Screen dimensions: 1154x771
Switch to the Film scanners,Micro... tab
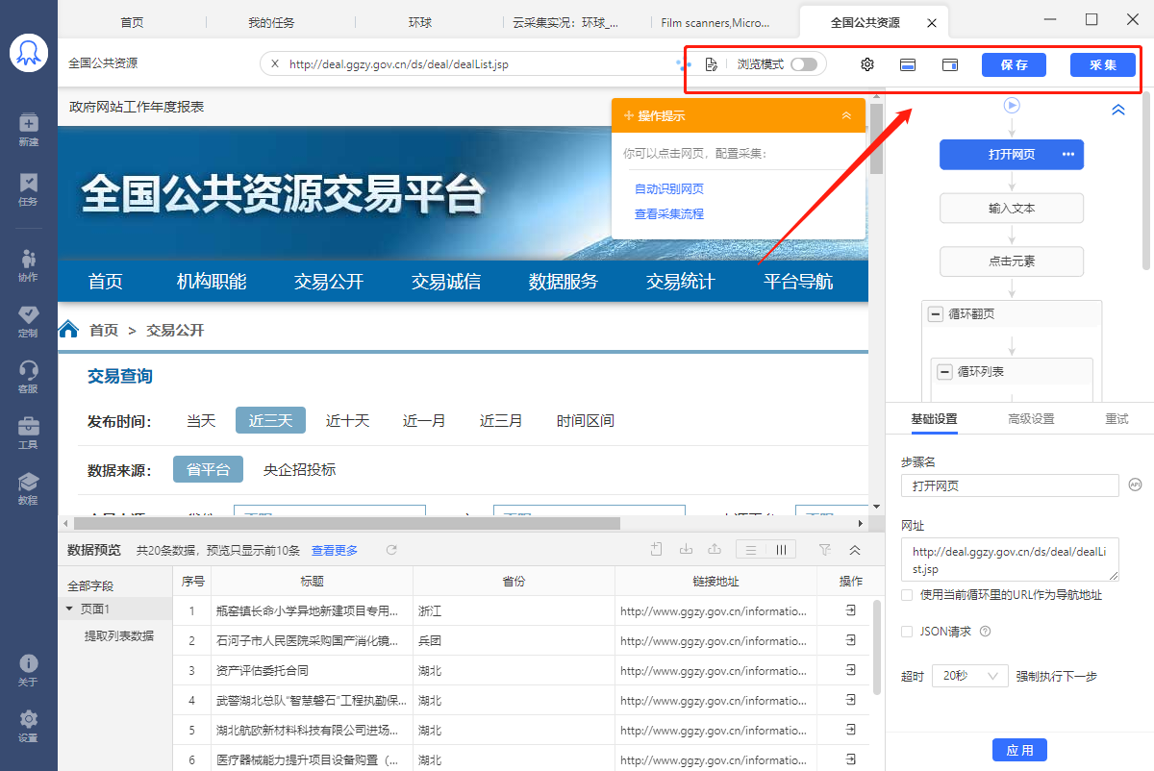[715, 22]
